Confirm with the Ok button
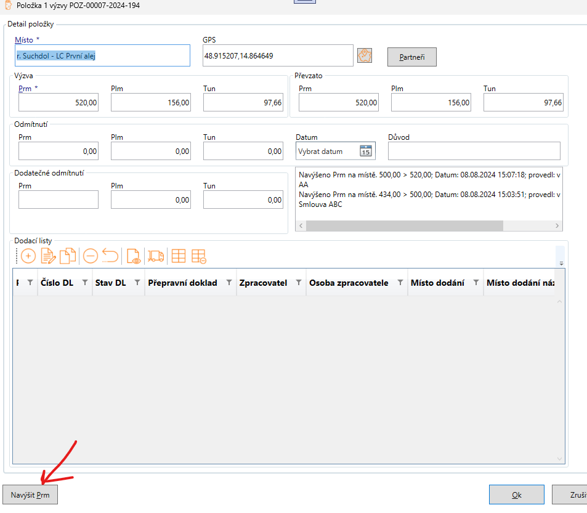This screenshot has height=513, width=587. point(516,495)
